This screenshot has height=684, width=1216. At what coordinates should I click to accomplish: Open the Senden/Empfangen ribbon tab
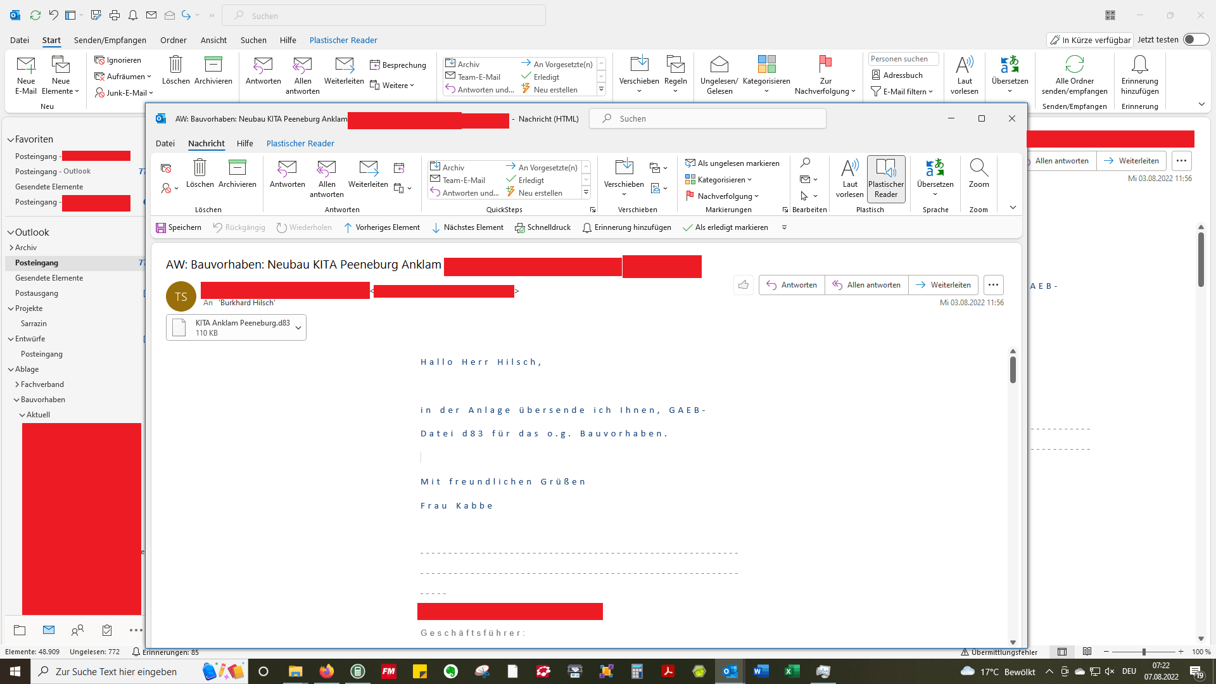(x=110, y=40)
